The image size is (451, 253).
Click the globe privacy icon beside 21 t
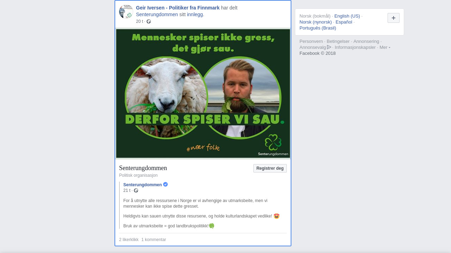(136, 190)
